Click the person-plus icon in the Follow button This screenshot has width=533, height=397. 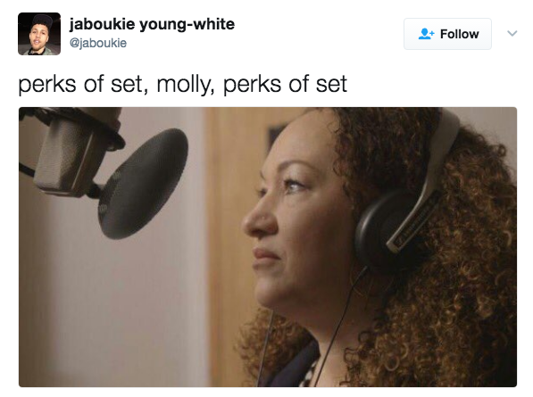pyautogui.click(x=426, y=34)
